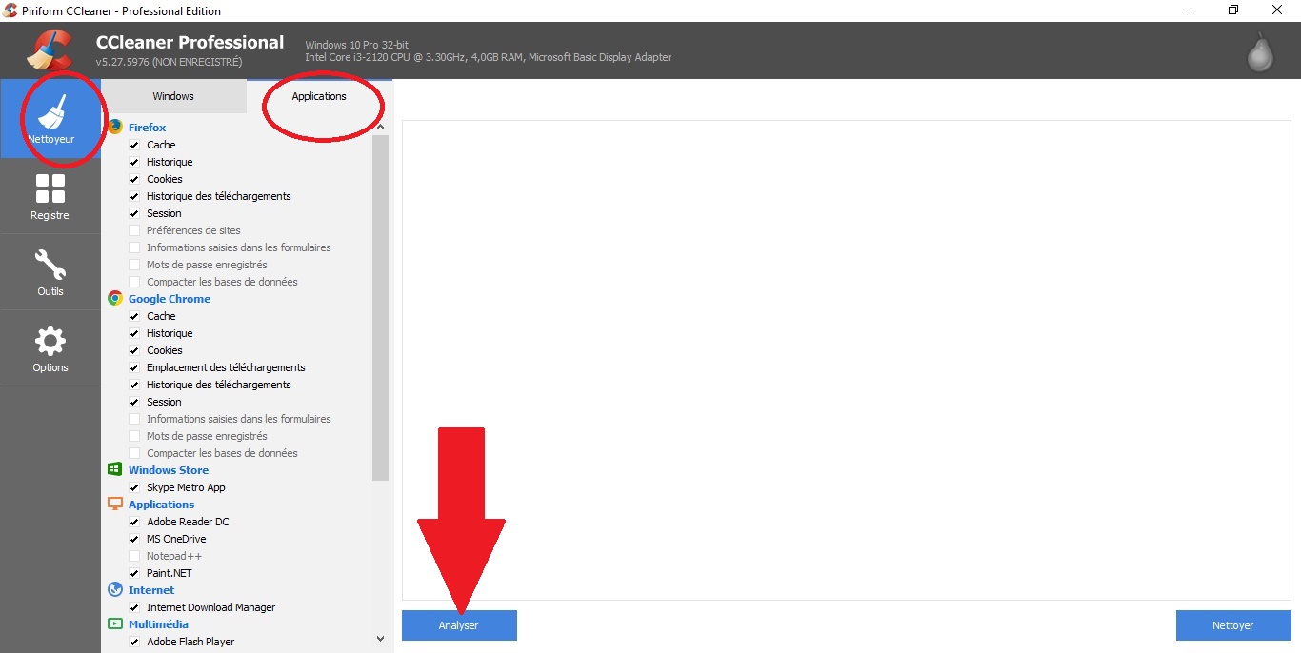Click the Firefox icon in the list
The image size is (1301, 653).
[x=115, y=127]
